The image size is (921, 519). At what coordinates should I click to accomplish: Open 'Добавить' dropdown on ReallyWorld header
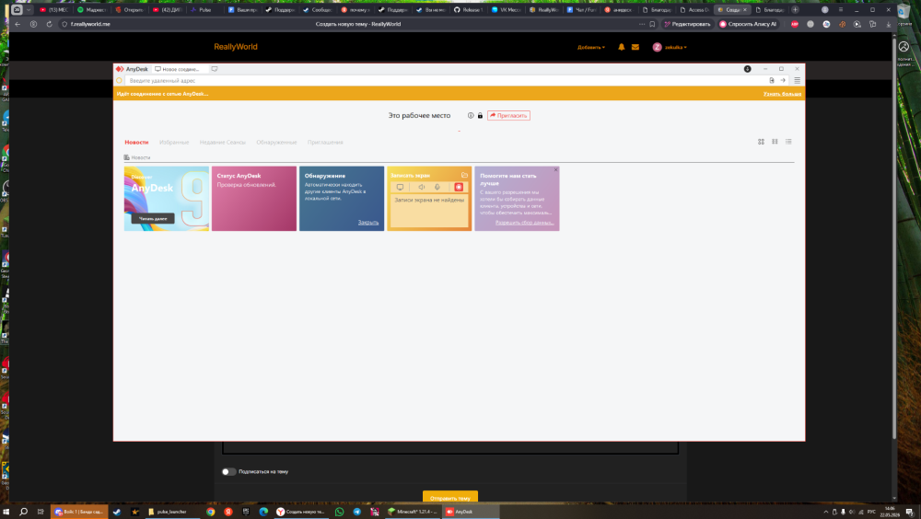[x=591, y=47]
